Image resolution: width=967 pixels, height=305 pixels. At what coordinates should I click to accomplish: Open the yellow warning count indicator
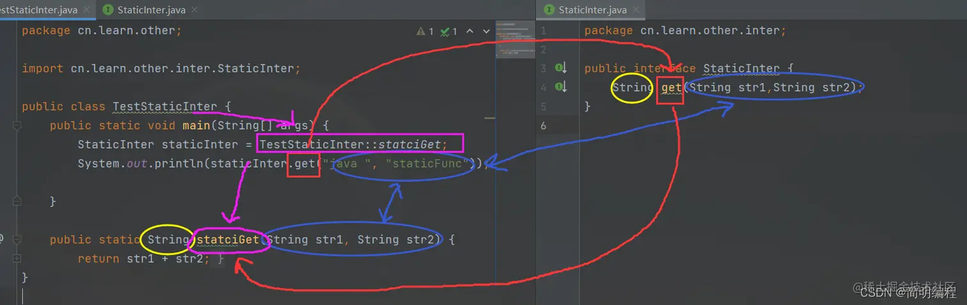425,31
